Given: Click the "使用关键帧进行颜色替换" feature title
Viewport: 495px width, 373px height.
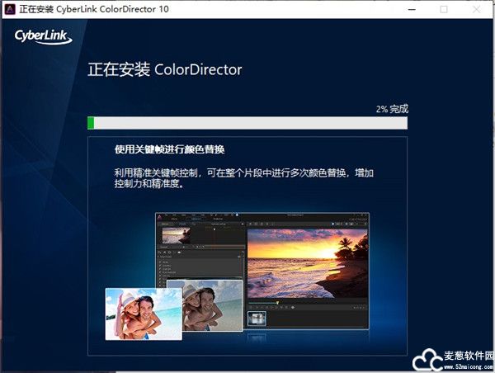Looking at the screenshot, I should click(169, 149).
